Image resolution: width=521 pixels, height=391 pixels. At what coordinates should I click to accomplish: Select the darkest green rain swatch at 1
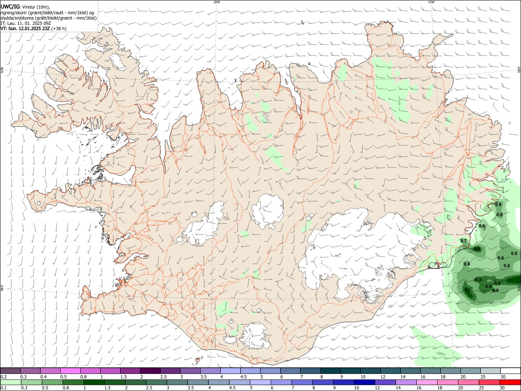[x=94, y=382]
